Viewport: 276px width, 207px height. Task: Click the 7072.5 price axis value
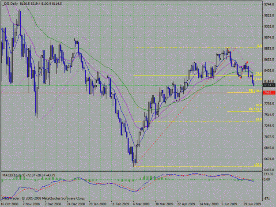pos(269,137)
